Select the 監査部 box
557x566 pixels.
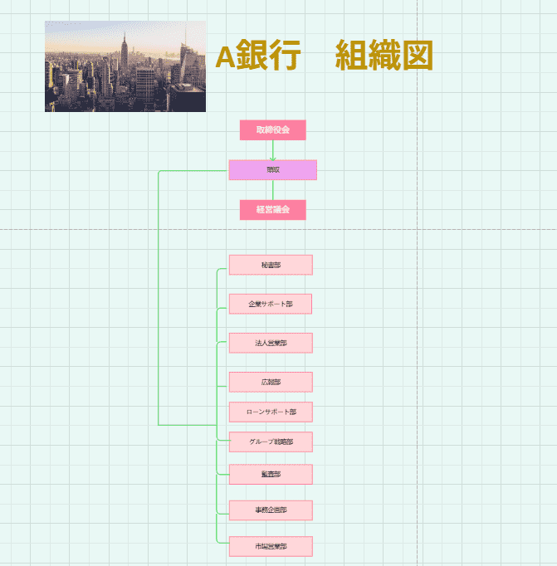(x=271, y=475)
